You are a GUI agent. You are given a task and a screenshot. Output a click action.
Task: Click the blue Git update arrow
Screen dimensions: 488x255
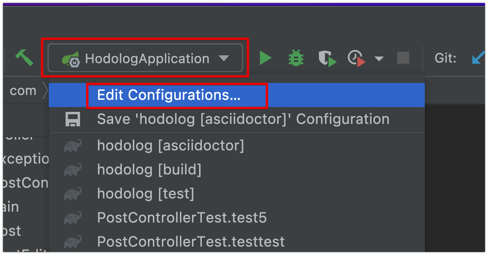click(x=478, y=57)
